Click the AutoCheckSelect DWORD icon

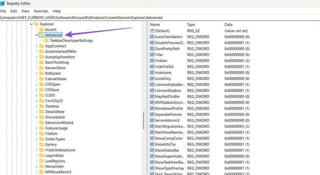pyautogui.click(x=152, y=37)
